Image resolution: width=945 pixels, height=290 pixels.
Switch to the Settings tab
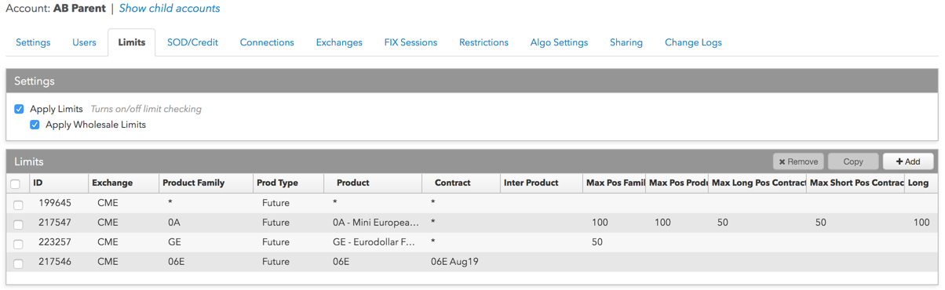point(33,42)
